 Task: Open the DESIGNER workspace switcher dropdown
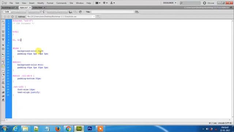[170, 3]
